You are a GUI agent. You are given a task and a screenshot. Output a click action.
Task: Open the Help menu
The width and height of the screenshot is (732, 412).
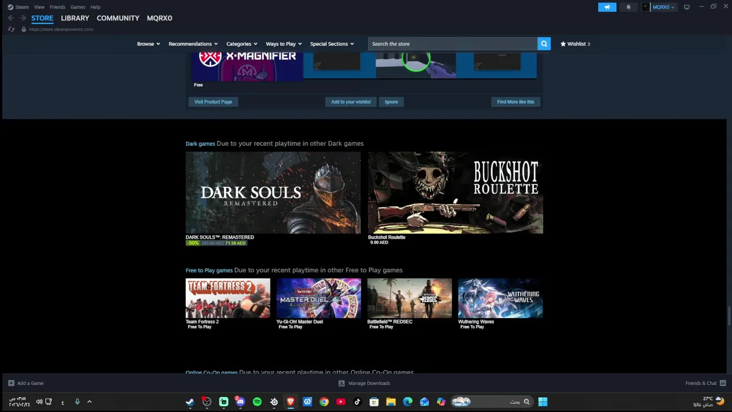[x=96, y=7]
